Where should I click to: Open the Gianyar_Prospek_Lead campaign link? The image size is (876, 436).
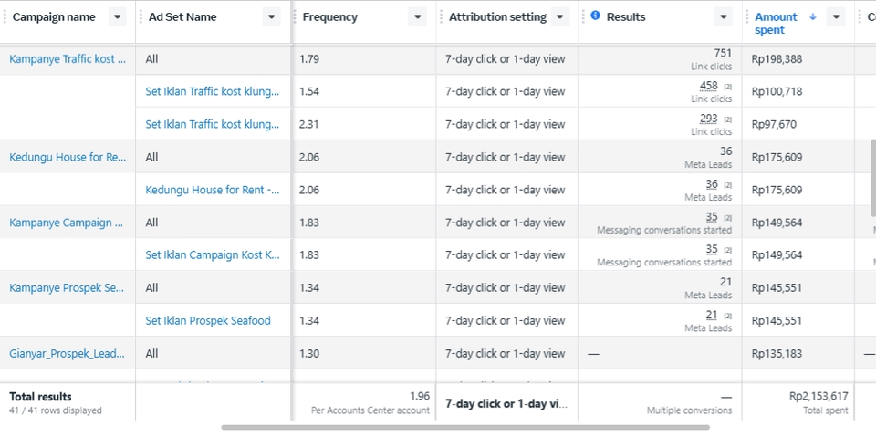(68, 354)
